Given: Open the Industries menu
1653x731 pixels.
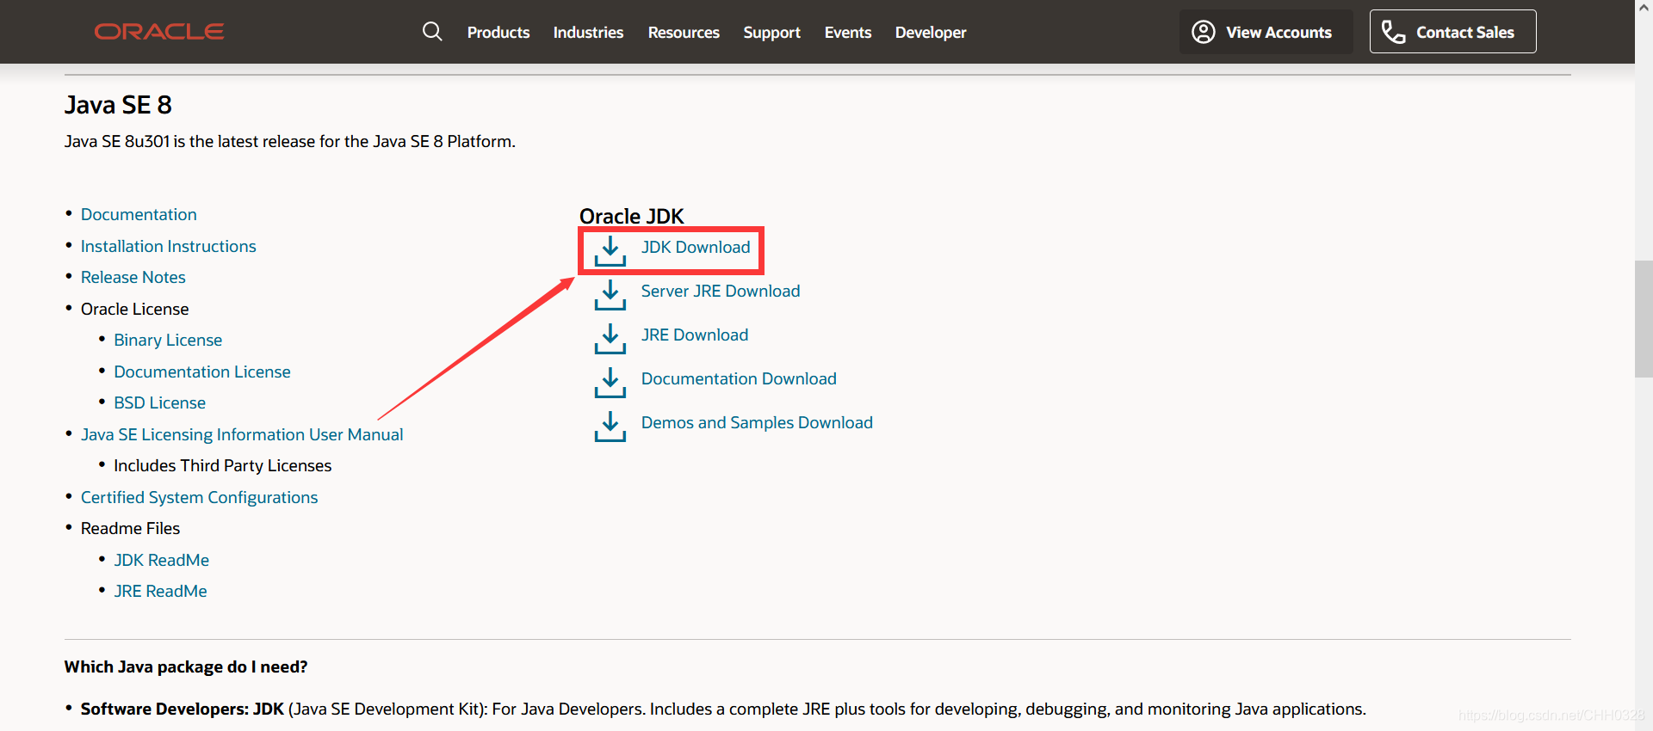Looking at the screenshot, I should pos(588,32).
